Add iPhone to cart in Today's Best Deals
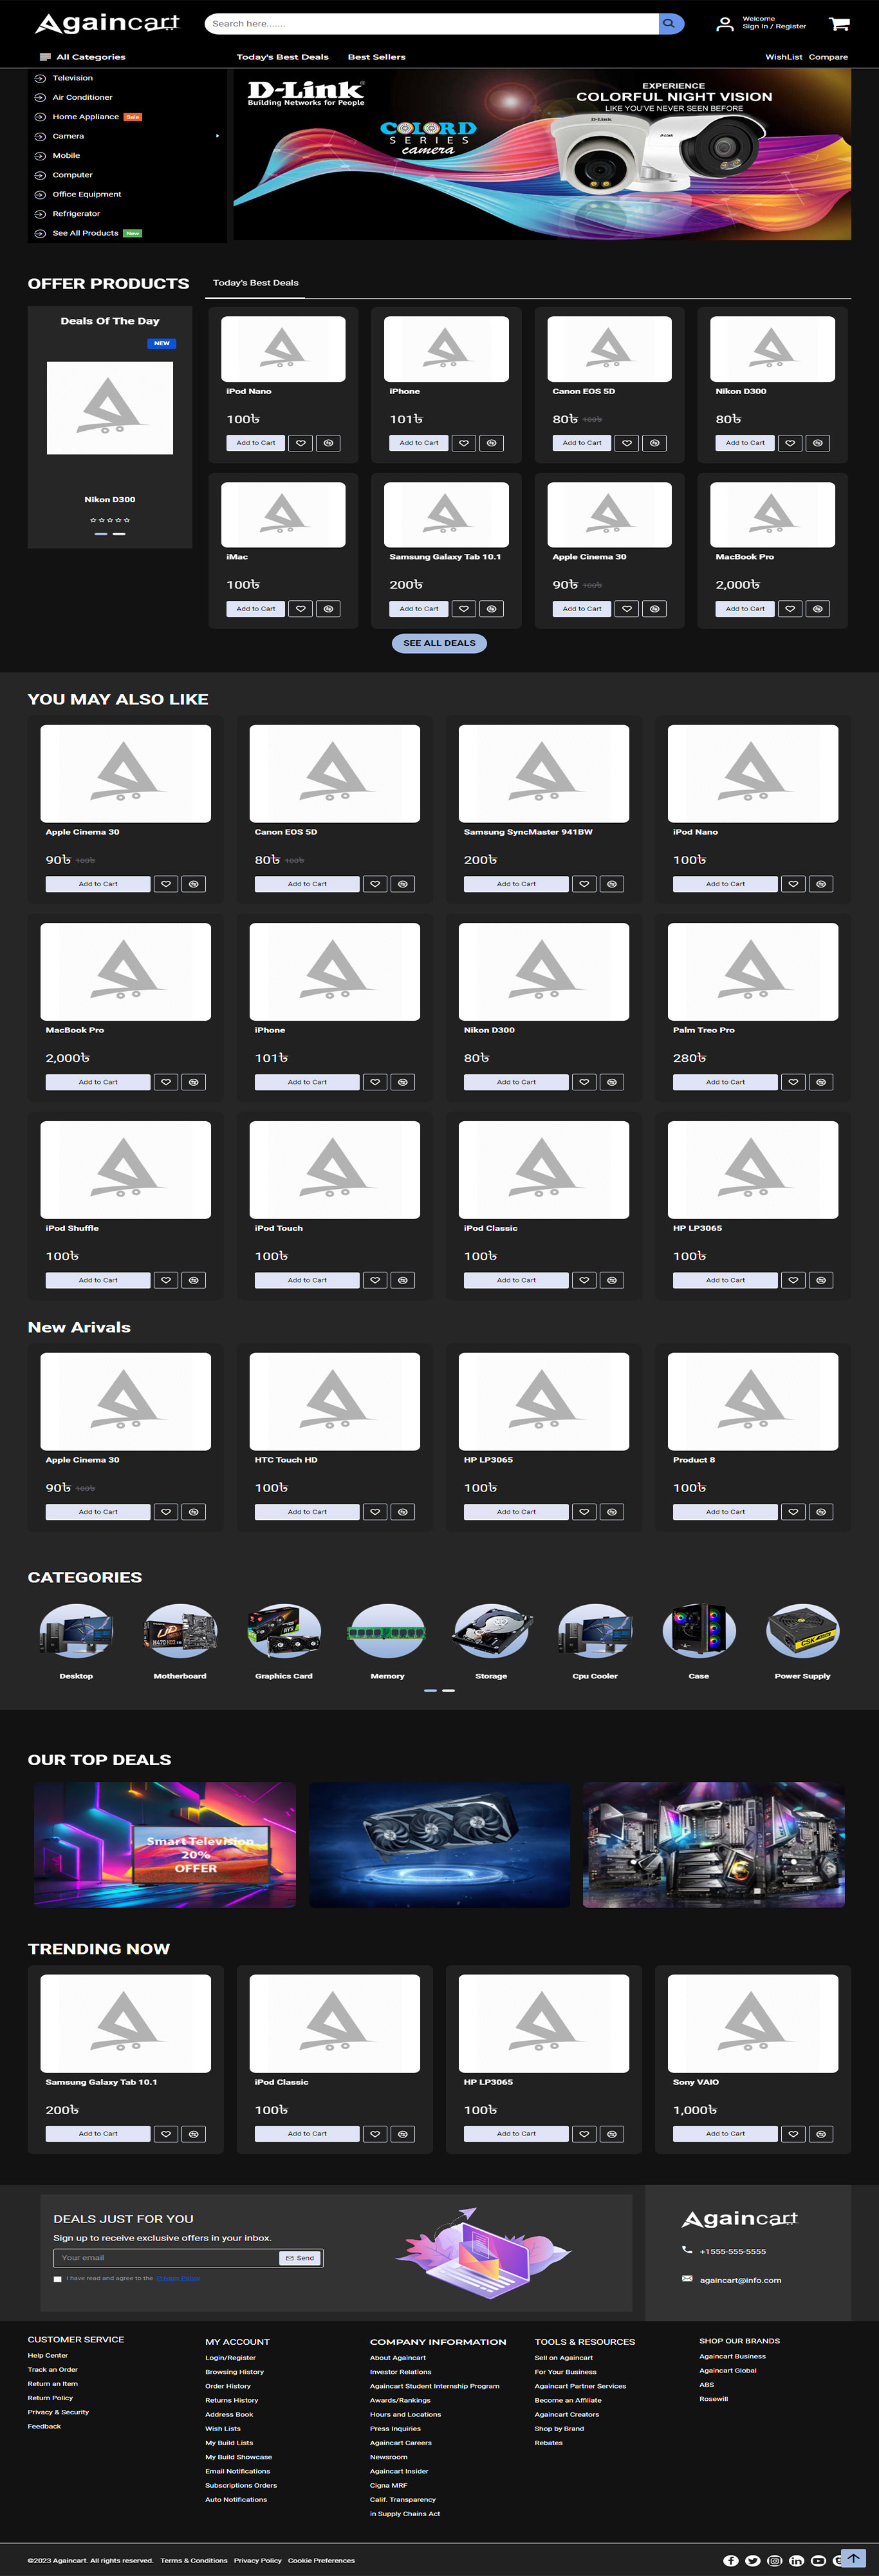 (418, 442)
